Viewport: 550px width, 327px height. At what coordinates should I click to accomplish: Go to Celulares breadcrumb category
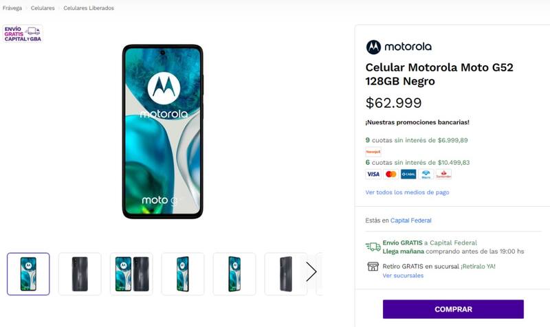pyautogui.click(x=43, y=8)
